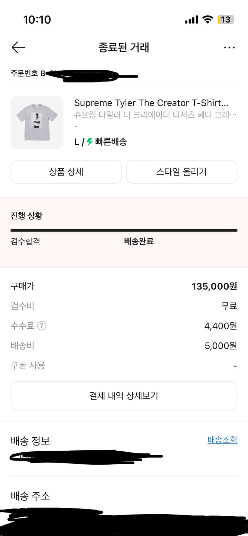Tap the Supreme Tyler The Creator title
This screenshot has height=536, width=248.
pos(151,103)
